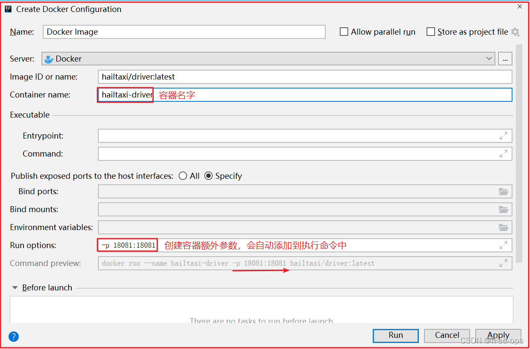Click the Image ID or name field
Screen dimensions: 530x349
pos(305,77)
